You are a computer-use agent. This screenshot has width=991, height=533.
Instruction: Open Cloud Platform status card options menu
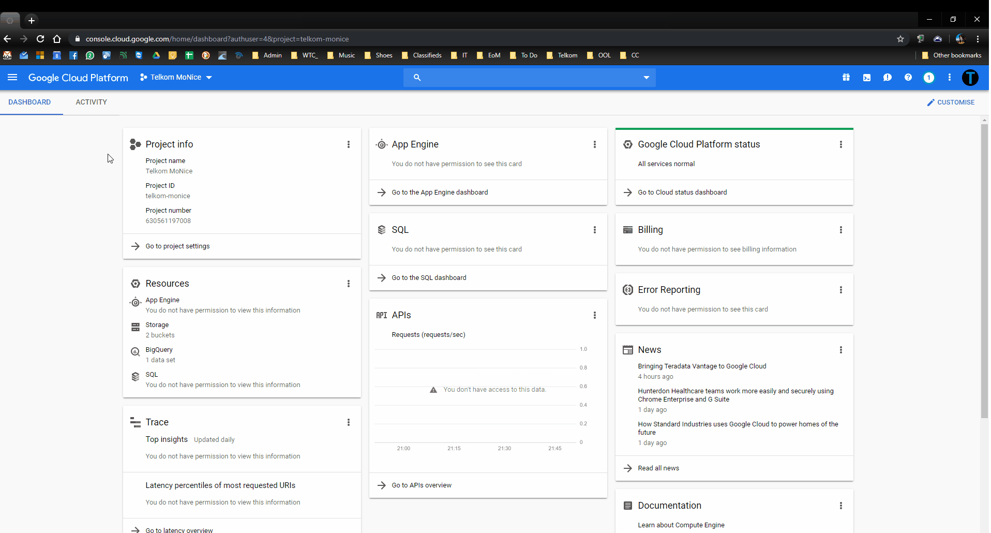point(841,144)
